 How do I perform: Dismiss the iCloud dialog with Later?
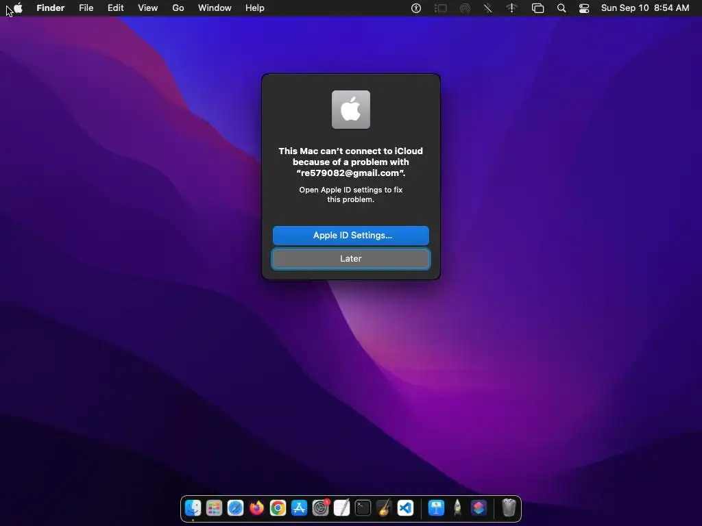click(x=350, y=258)
